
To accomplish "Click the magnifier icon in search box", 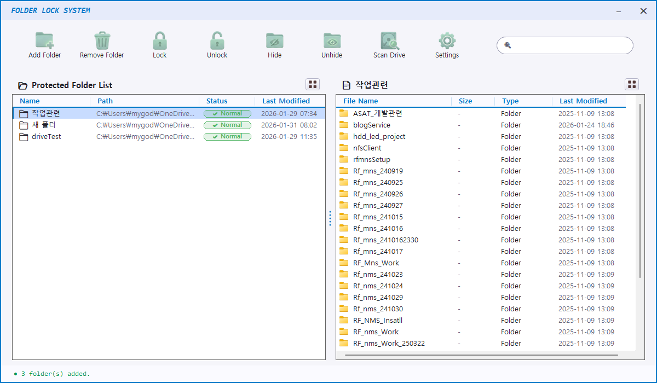I will (x=508, y=45).
